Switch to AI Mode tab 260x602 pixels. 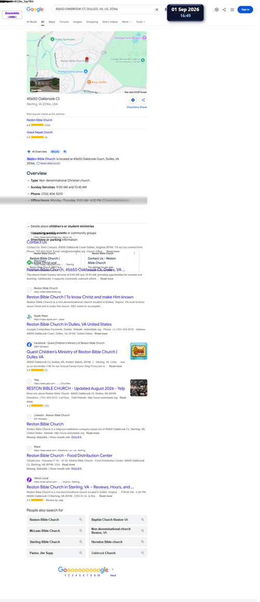pos(32,22)
